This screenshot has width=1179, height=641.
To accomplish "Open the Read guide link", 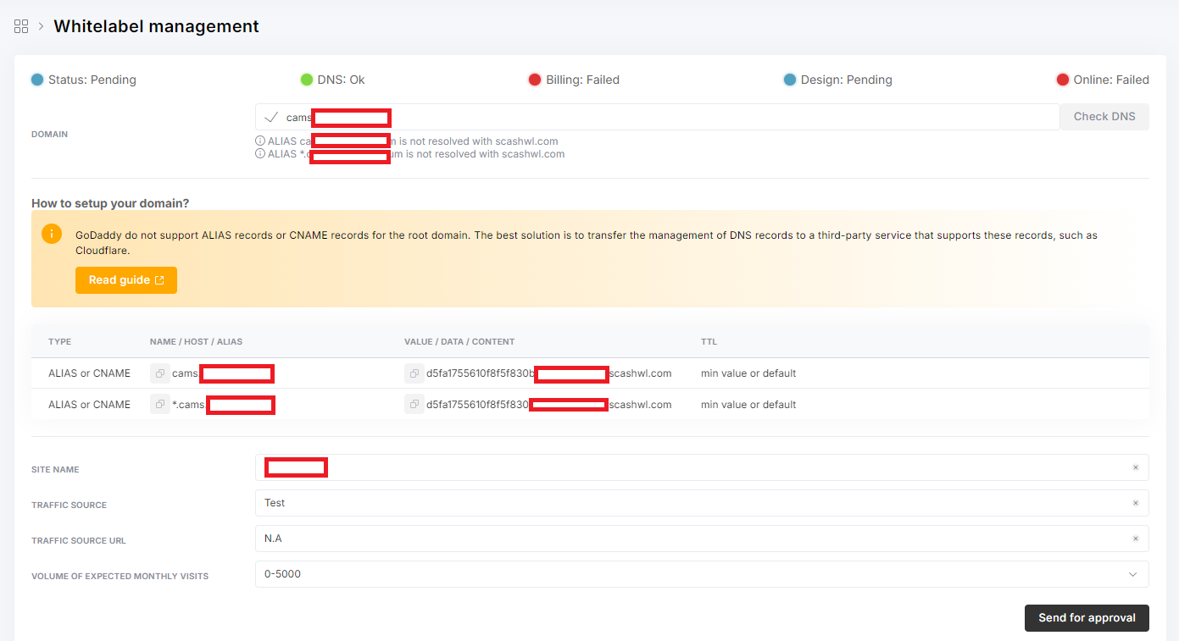I will point(126,280).
